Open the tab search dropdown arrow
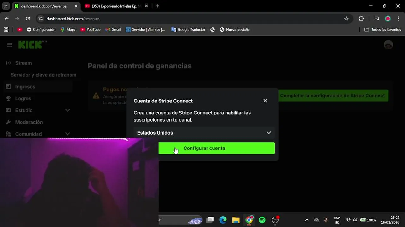The width and height of the screenshot is (405, 227). [x=6, y=6]
